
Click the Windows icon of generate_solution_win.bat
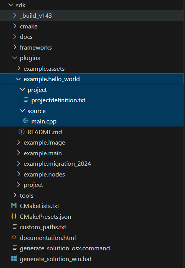coord(14,258)
